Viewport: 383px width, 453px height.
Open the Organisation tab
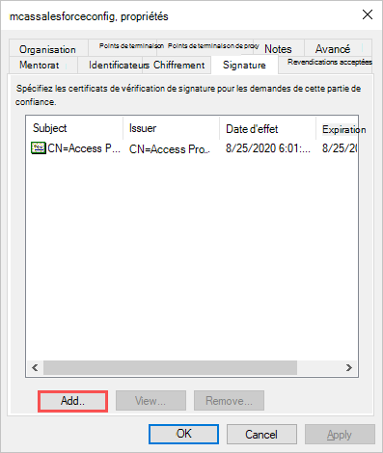tap(48, 49)
